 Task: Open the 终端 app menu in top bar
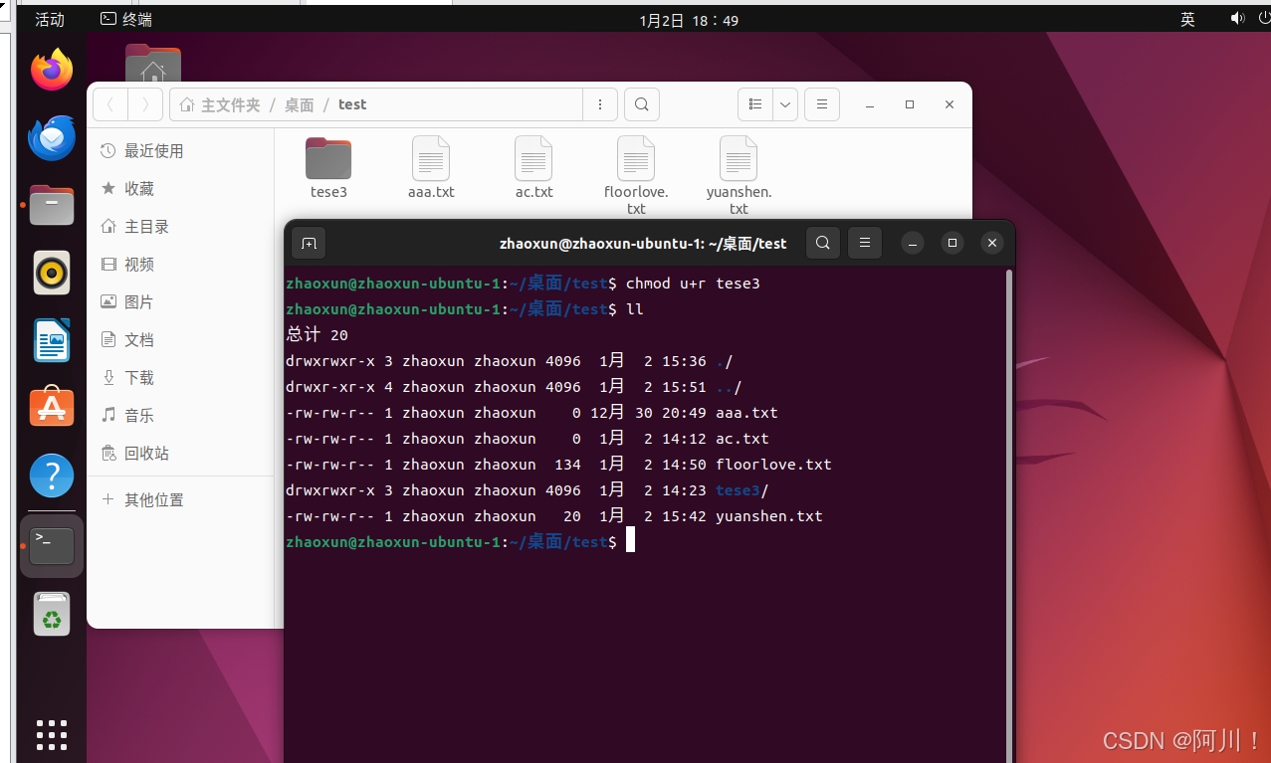pos(126,19)
